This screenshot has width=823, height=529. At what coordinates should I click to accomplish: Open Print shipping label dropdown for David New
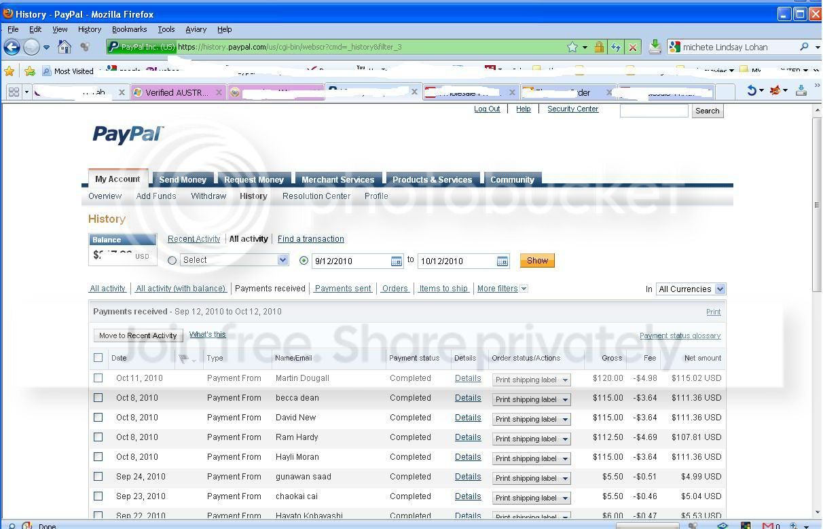(531, 420)
